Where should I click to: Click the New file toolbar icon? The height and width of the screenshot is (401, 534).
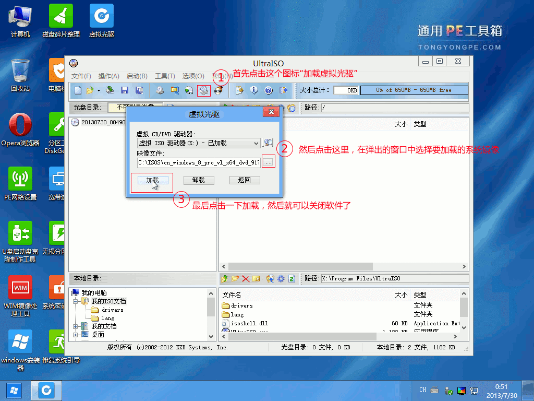(78, 90)
